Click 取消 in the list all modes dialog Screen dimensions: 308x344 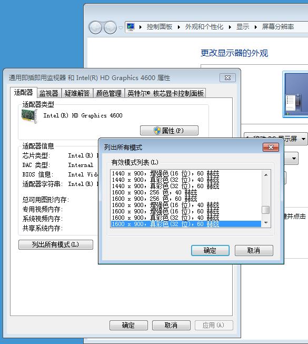254,250
